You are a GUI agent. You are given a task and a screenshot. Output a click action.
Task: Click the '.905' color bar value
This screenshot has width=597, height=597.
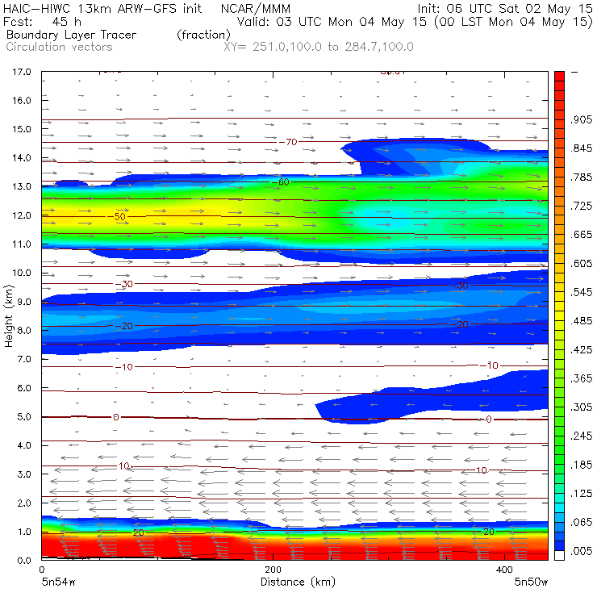581,119
